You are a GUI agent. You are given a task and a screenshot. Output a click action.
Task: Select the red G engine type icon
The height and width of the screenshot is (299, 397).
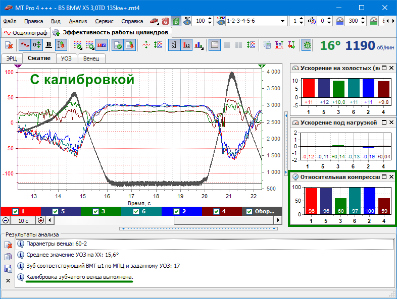click(165, 21)
